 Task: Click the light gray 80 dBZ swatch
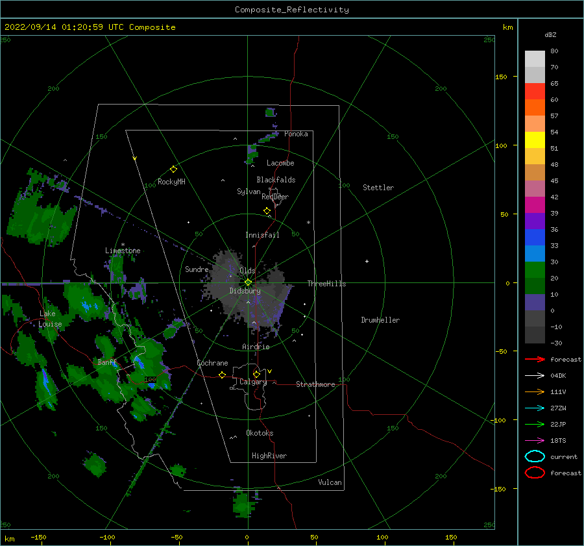(x=535, y=58)
